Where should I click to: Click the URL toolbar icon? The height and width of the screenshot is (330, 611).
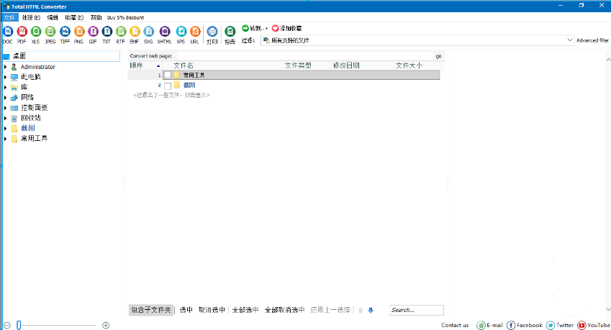[x=195, y=31]
